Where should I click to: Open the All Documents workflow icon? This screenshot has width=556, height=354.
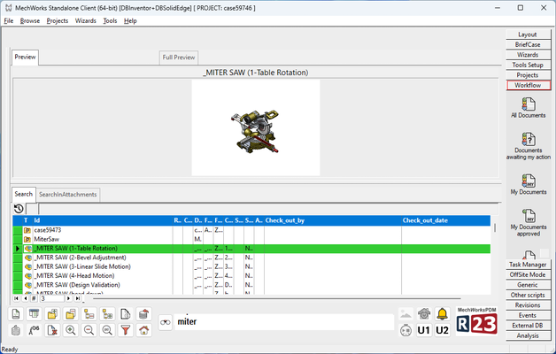(x=528, y=108)
